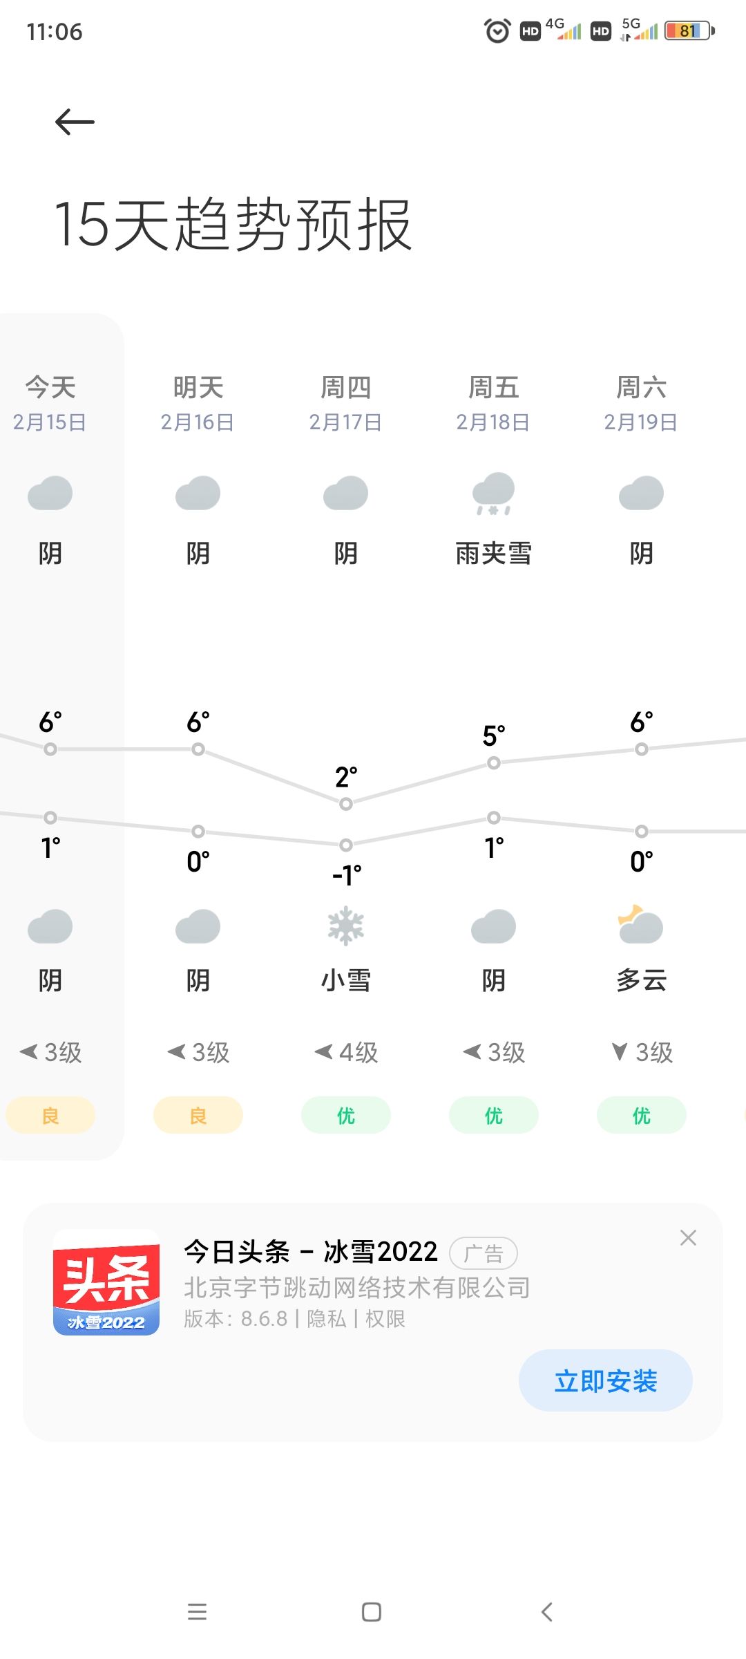Screen dimensions: 746x1659
Task: Close the Toutiao advertisement card
Action: tap(688, 1237)
